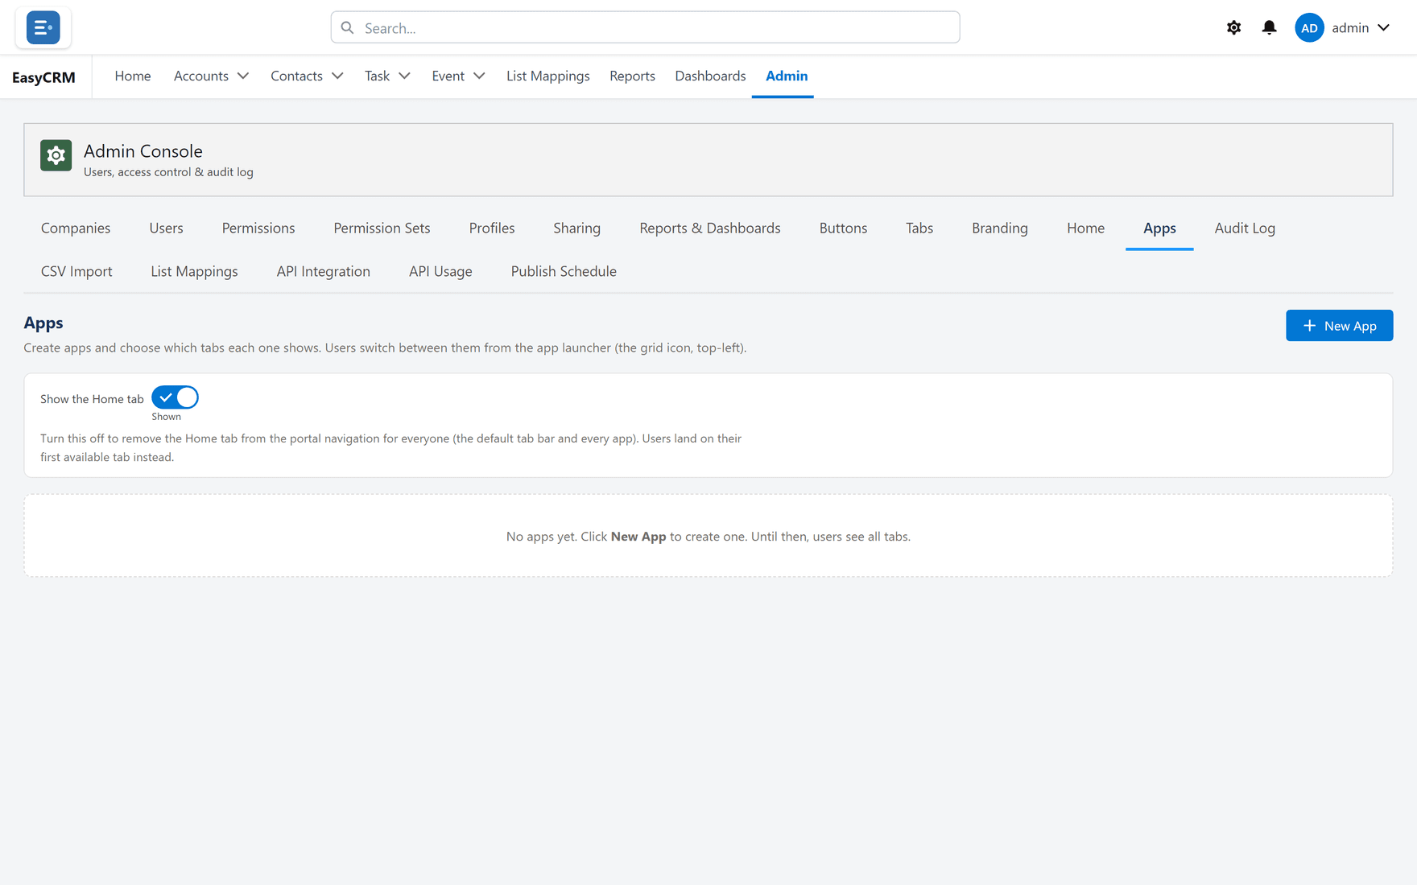Image resolution: width=1417 pixels, height=885 pixels.
Task: Focus the Search input field
Action: pos(645,27)
